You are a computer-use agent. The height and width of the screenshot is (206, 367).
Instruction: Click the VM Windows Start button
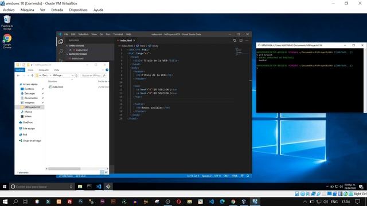5,187
